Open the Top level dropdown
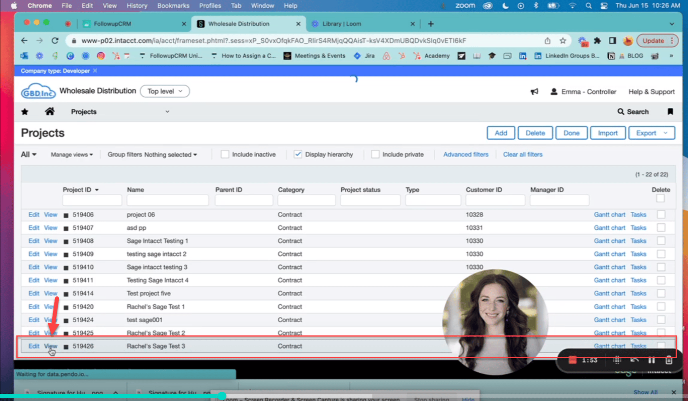The image size is (688, 401). (164, 91)
